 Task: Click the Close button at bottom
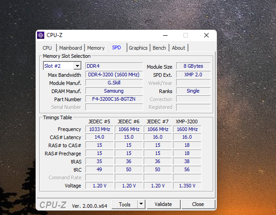click(x=198, y=204)
